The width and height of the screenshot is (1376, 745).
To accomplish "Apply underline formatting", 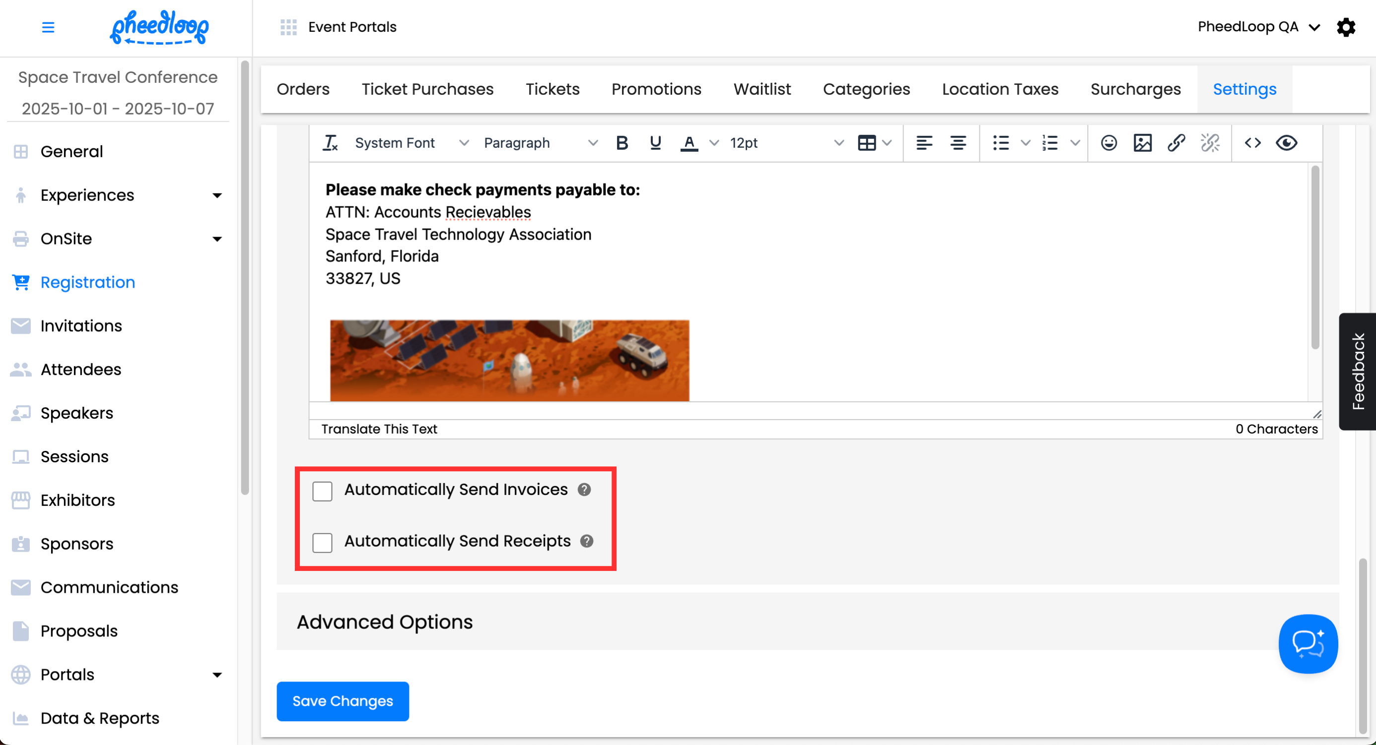I will pos(655,143).
